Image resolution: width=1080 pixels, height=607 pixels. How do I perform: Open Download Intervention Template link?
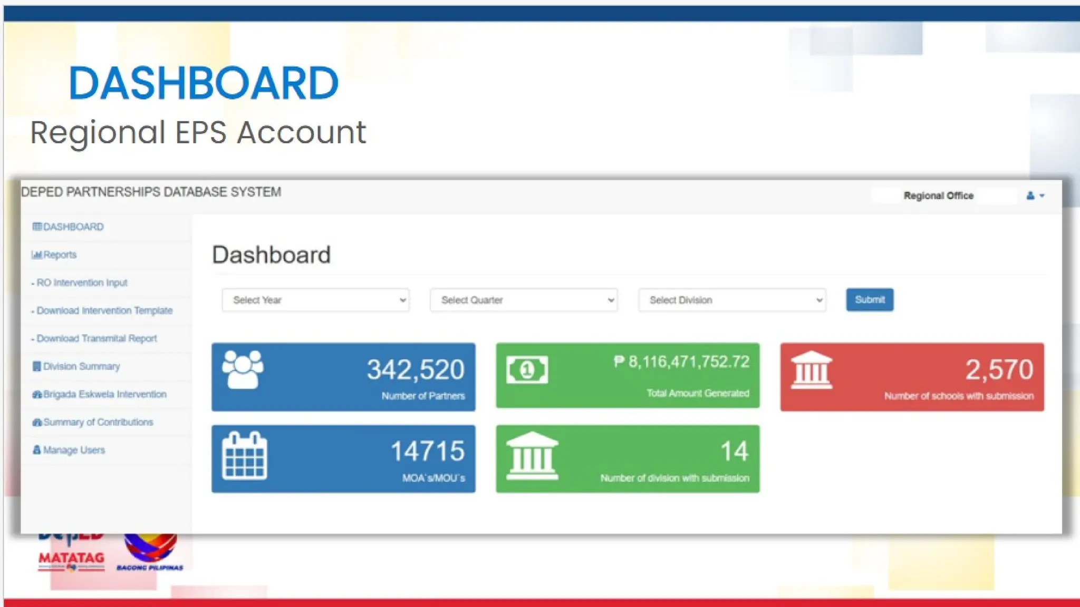coord(104,311)
